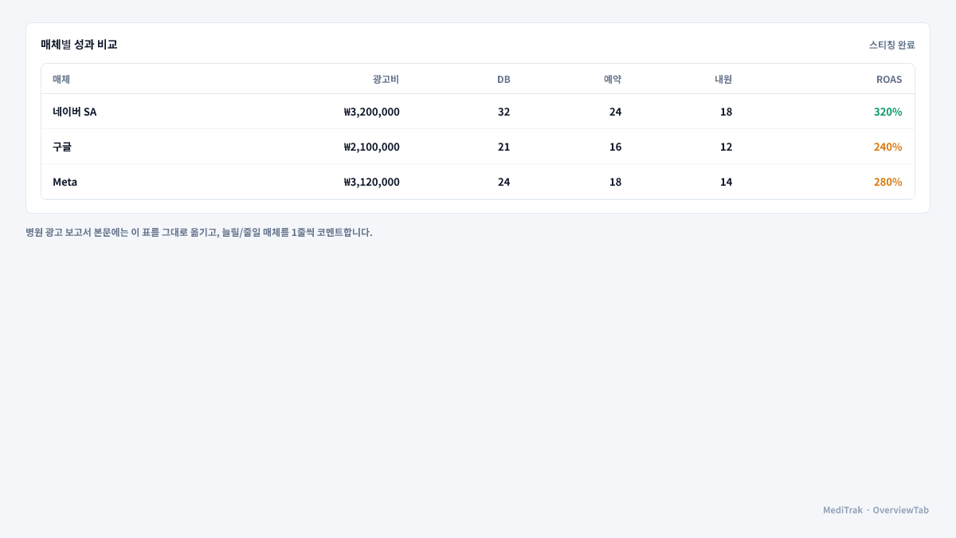
Task: Click the report instruction note text
Action: point(199,232)
